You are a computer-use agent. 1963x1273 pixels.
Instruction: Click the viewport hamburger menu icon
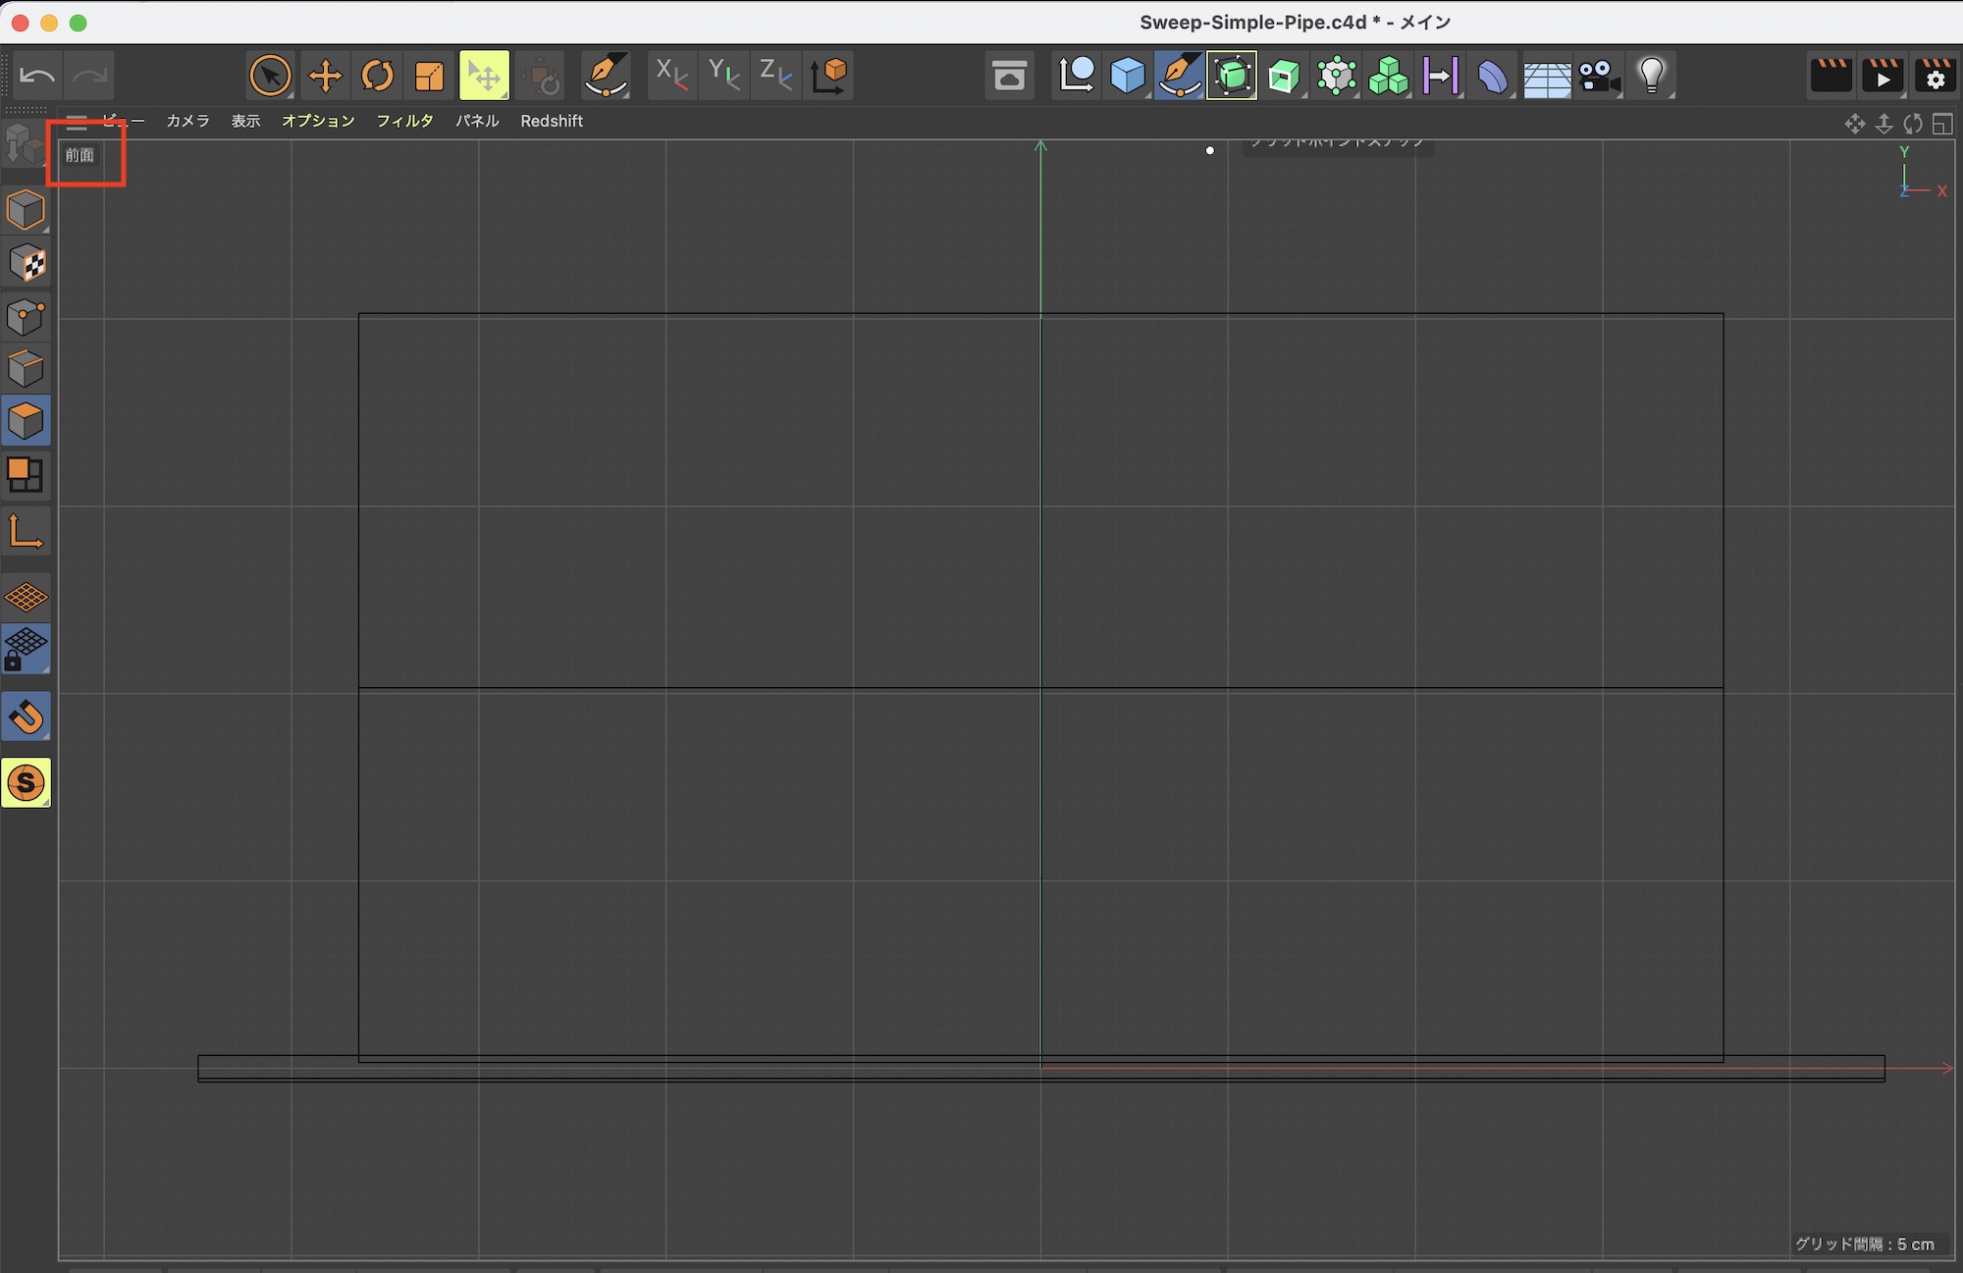tap(77, 122)
